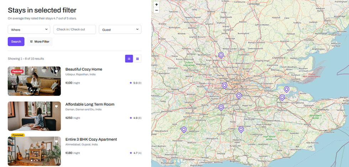Switch to list view layout

[x=129, y=59]
